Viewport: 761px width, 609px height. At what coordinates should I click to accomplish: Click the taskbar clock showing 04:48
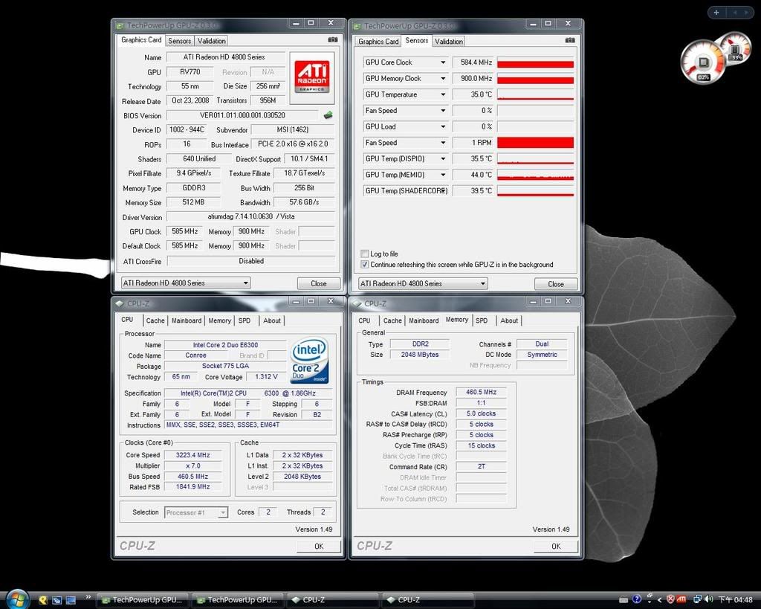click(x=736, y=600)
